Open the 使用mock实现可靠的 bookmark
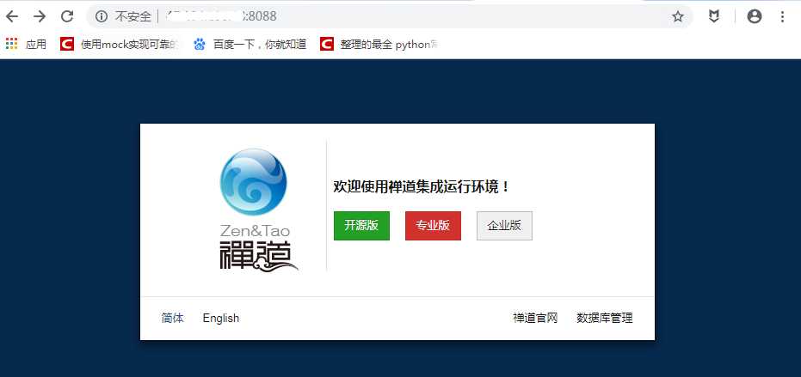The height and width of the screenshot is (377, 801). pyautogui.click(x=120, y=45)
